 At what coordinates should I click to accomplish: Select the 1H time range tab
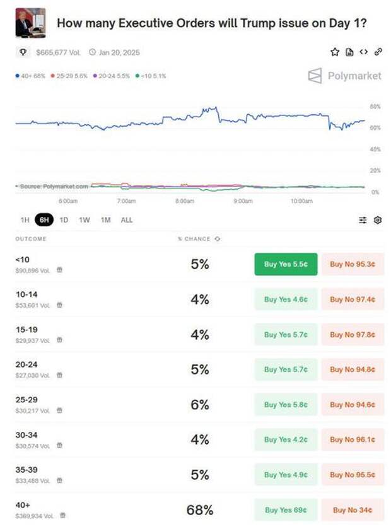[25, 220]
